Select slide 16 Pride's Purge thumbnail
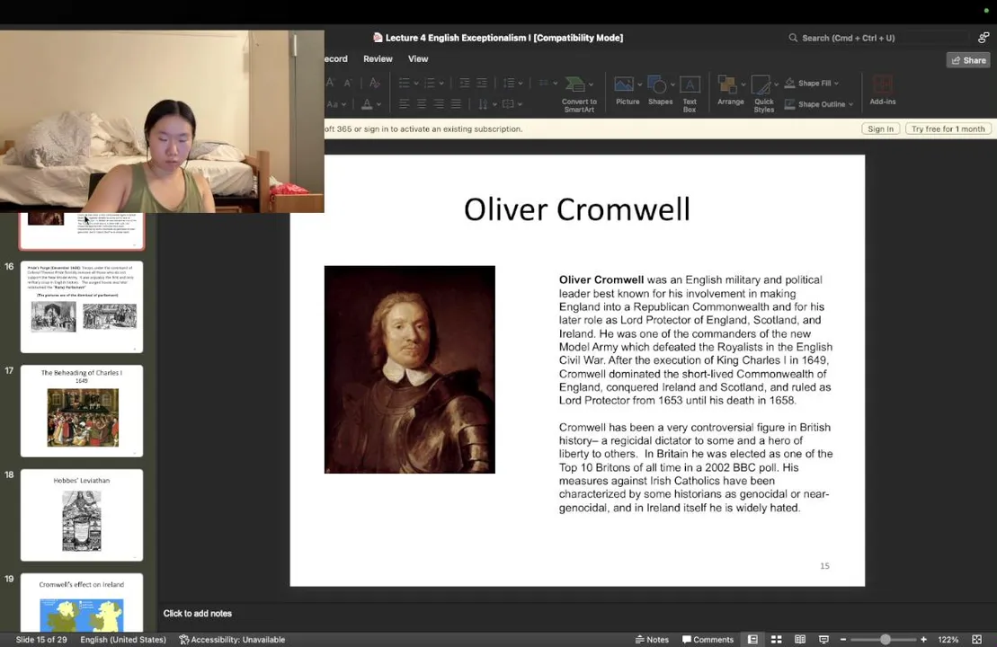 tap(82, 307)
